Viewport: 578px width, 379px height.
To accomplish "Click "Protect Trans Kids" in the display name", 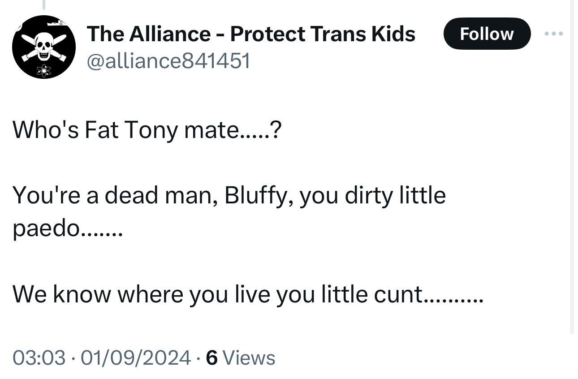I will pyautogui.click(x=323, y=34).
